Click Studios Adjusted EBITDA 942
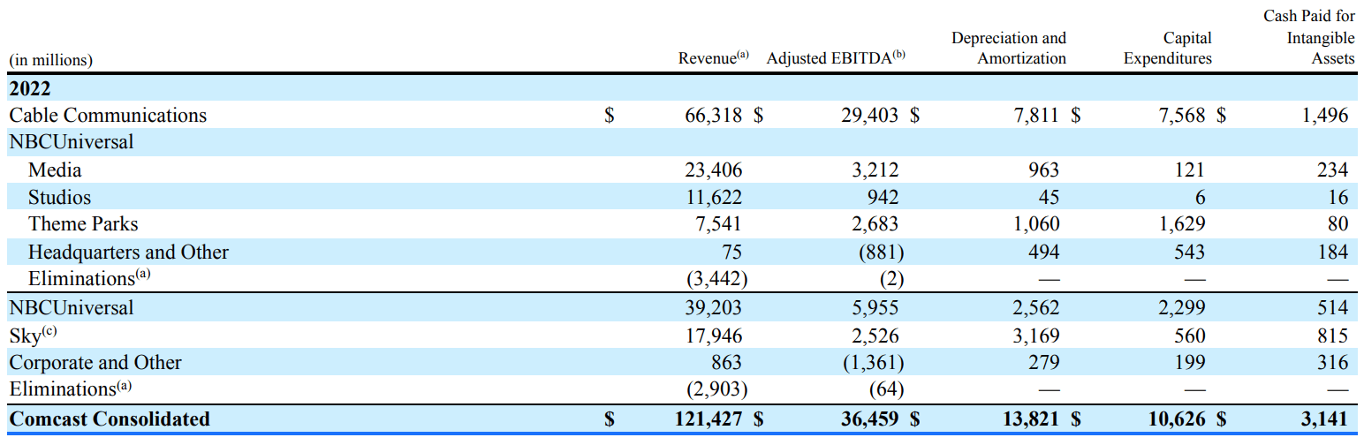1364x445 pixels. (882, 198)
